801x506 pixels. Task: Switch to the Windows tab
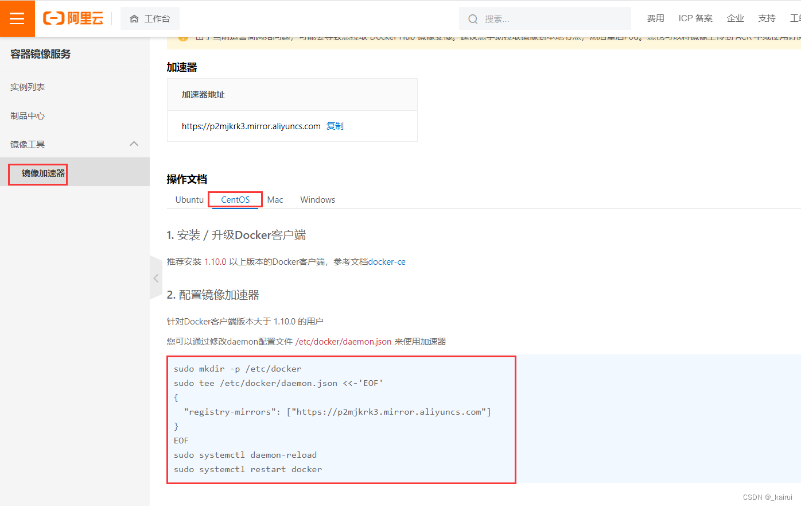point(317,200)
